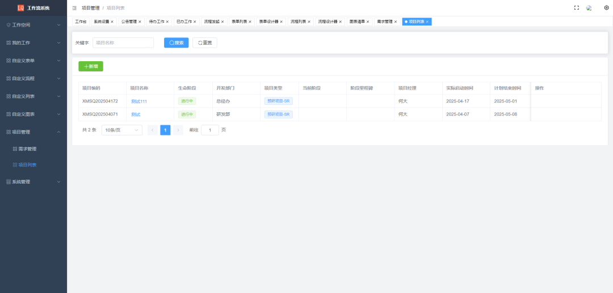
Task: Close the 公告管理 tab
Action: 140,22
